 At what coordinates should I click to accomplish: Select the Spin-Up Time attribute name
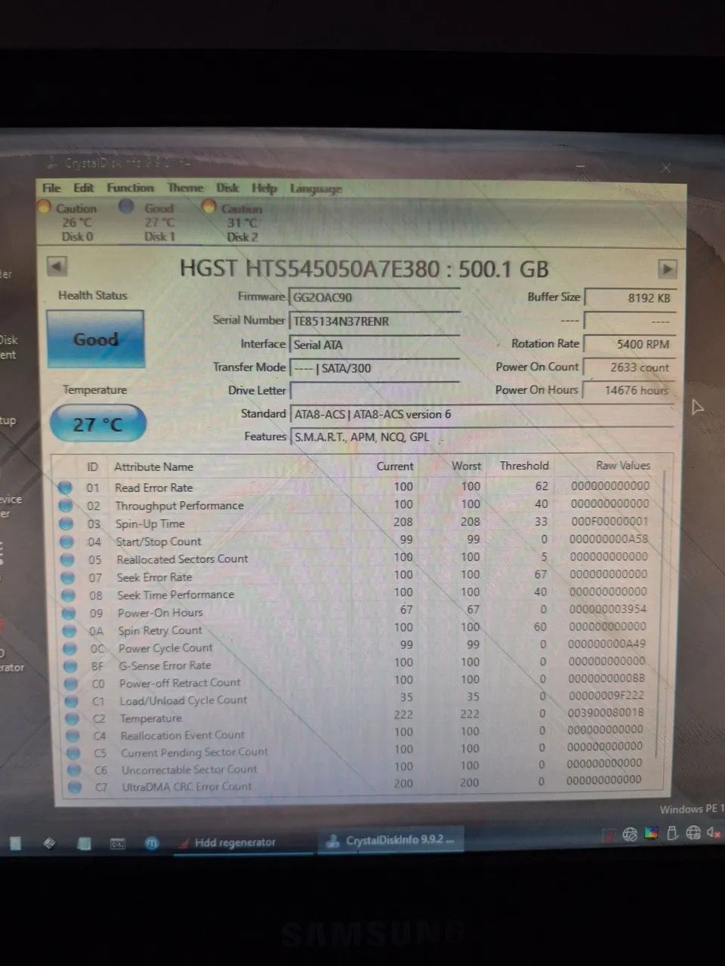[x=150, y=524]
